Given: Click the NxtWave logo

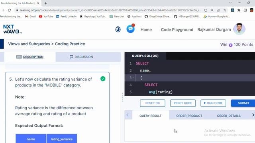Looking at the screenshot, I should click(x=12, y=29).
